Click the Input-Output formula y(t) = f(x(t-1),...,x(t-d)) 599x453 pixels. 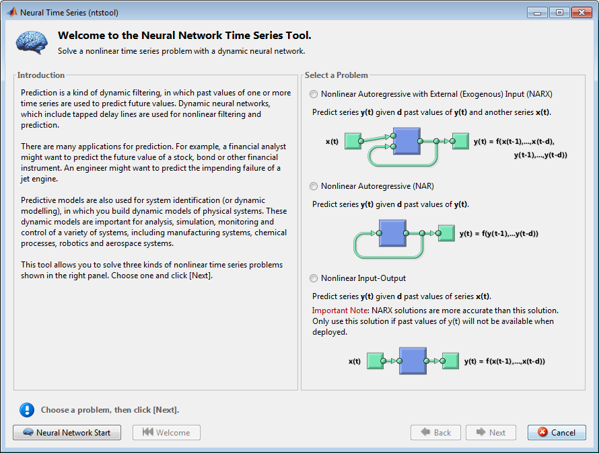tap(505, 361)
